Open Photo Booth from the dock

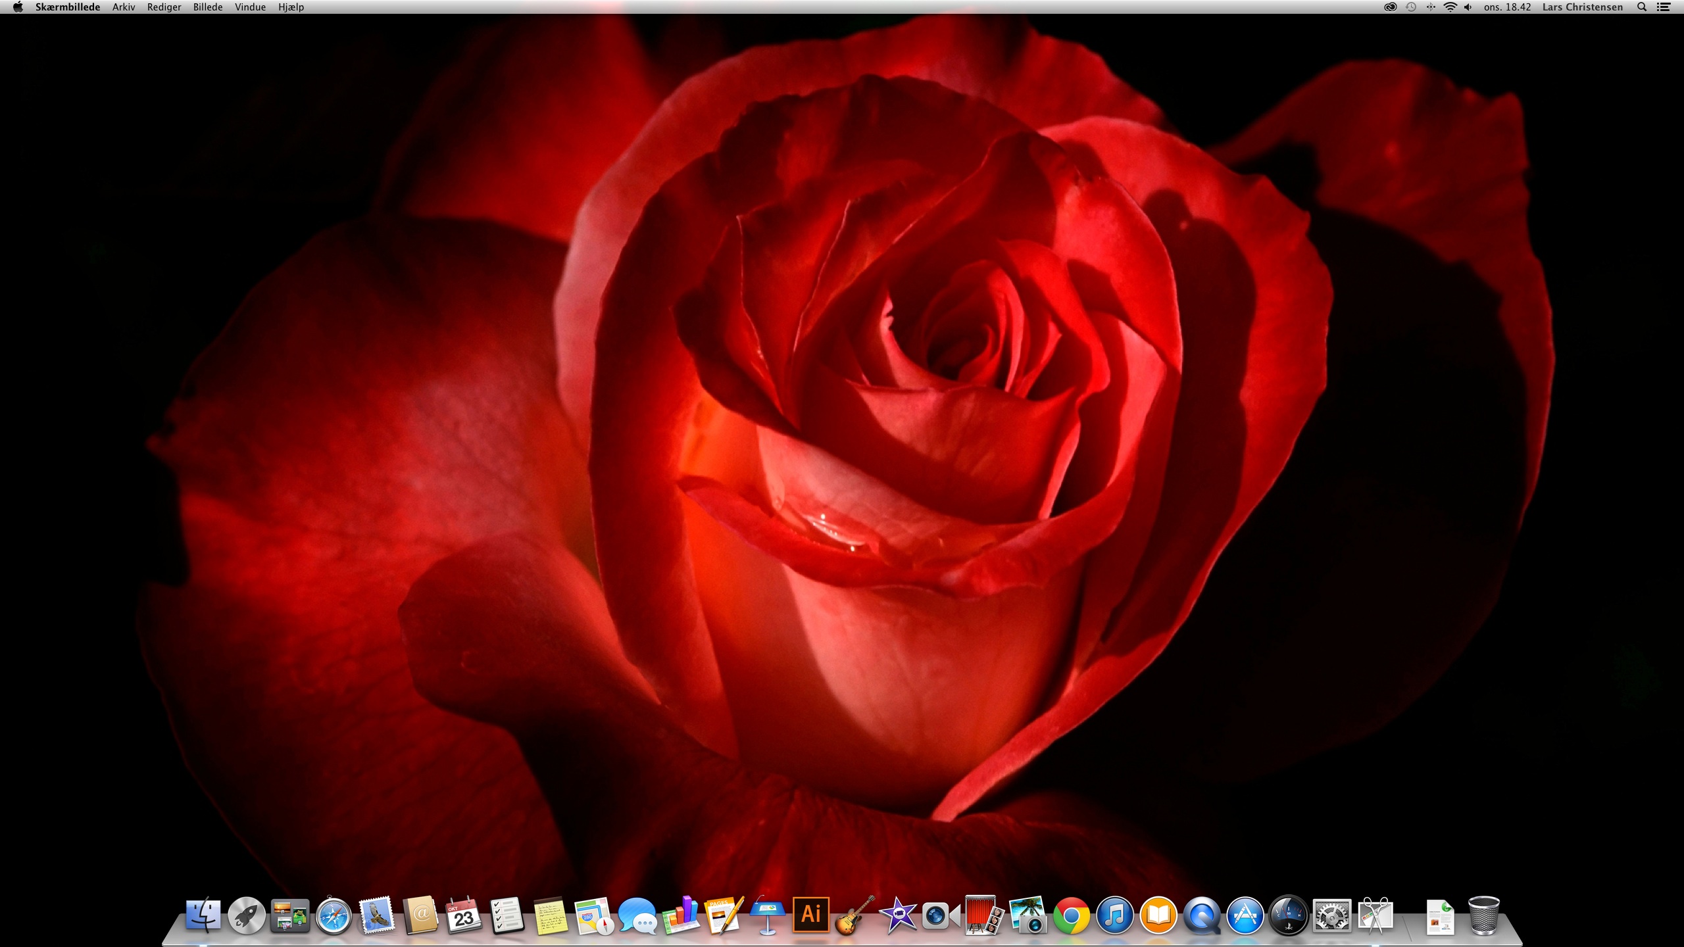pos(983,915)
